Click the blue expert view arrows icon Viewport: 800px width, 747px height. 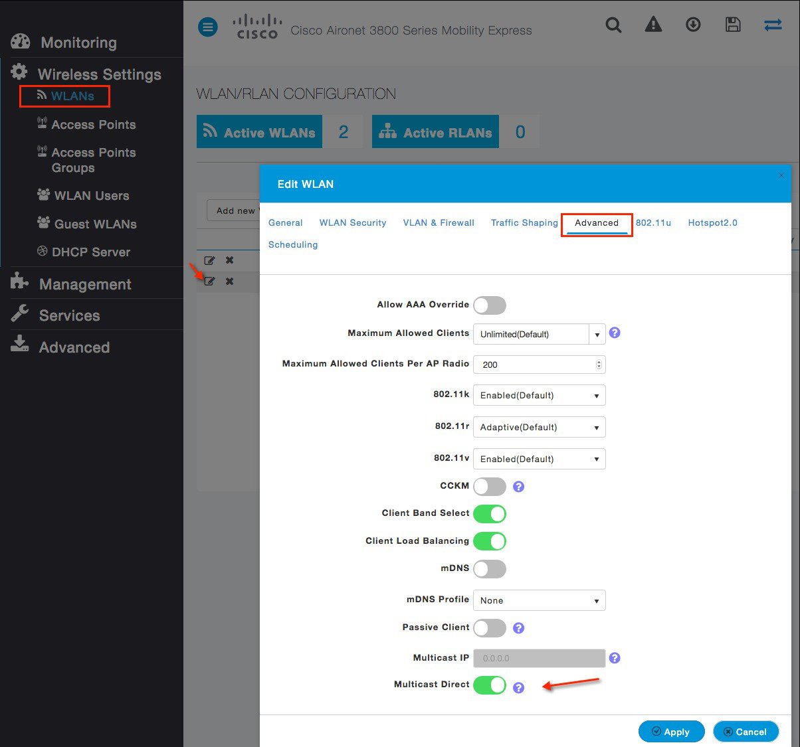(773, 25)
